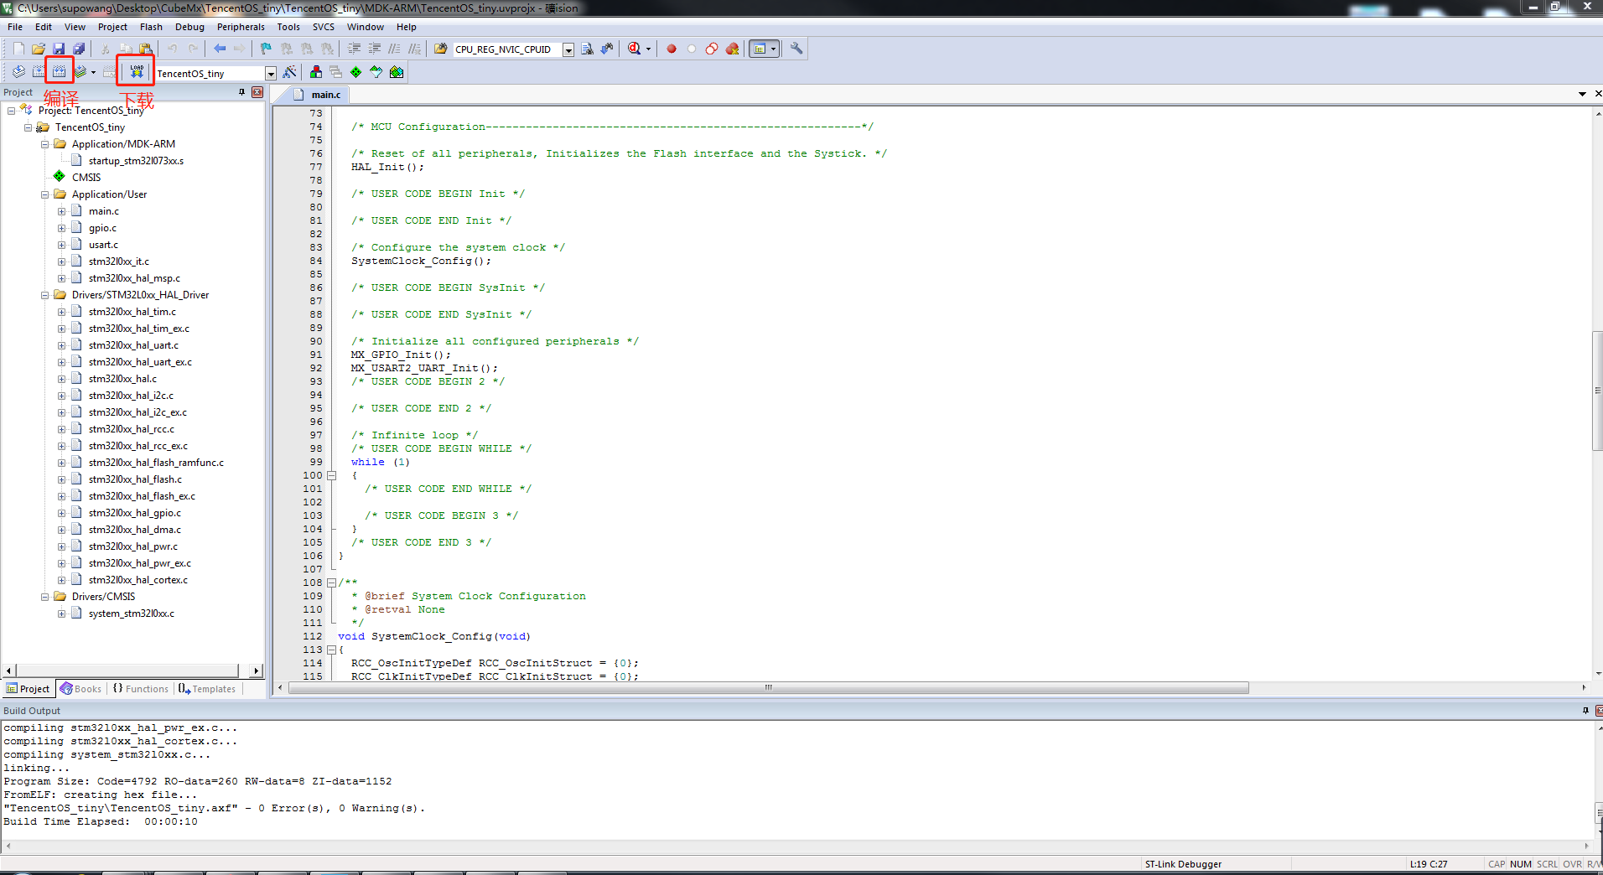
Task: Click the Manage Run-Time Environment green diamond icon
Action: point(355,72)
